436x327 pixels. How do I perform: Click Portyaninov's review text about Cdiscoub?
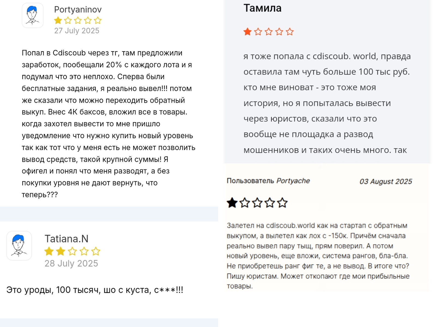[x=108, y=124]
